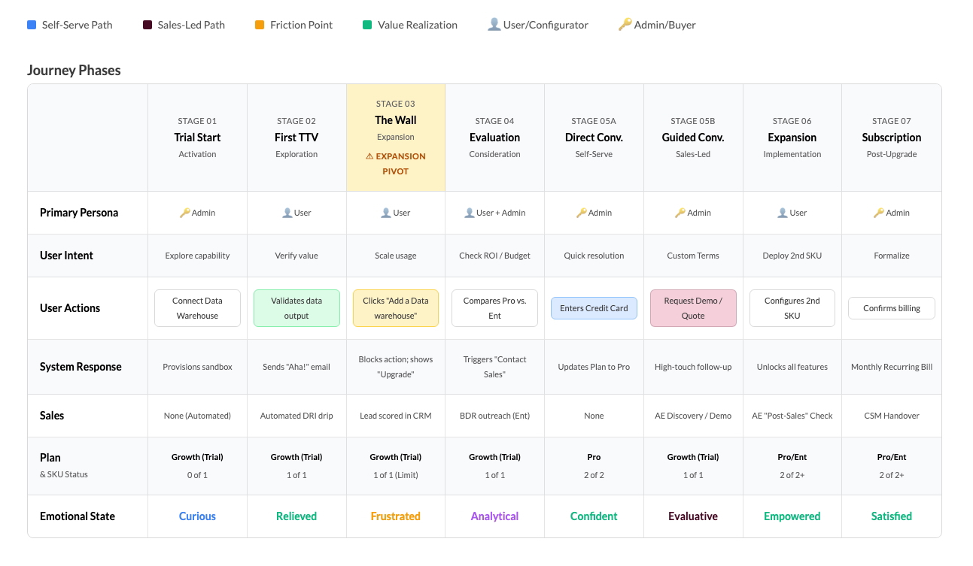This screenshot has height=566, width=973.
Task: Click person icon in Stage 06 Expansion persona cell
Action: [x=783, y=213]
